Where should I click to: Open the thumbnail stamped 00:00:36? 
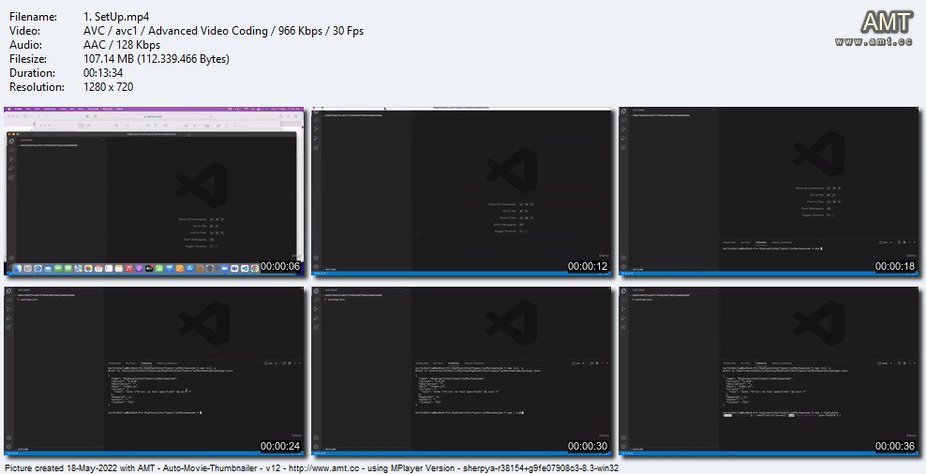coord(769,371)
